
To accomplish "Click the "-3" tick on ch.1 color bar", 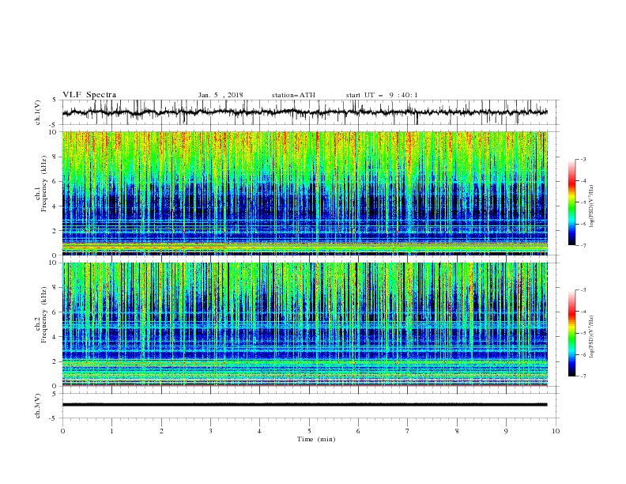I will tap(583, 159).
